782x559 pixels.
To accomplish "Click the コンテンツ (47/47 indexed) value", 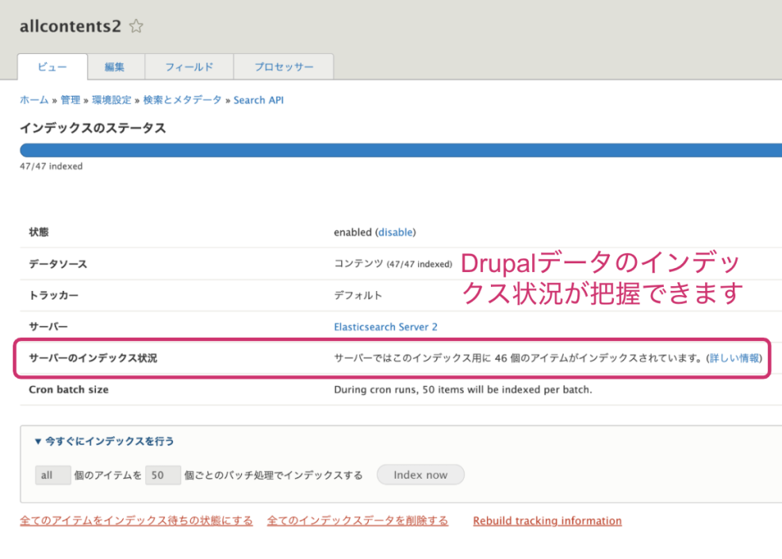I will tap(393, 264).
